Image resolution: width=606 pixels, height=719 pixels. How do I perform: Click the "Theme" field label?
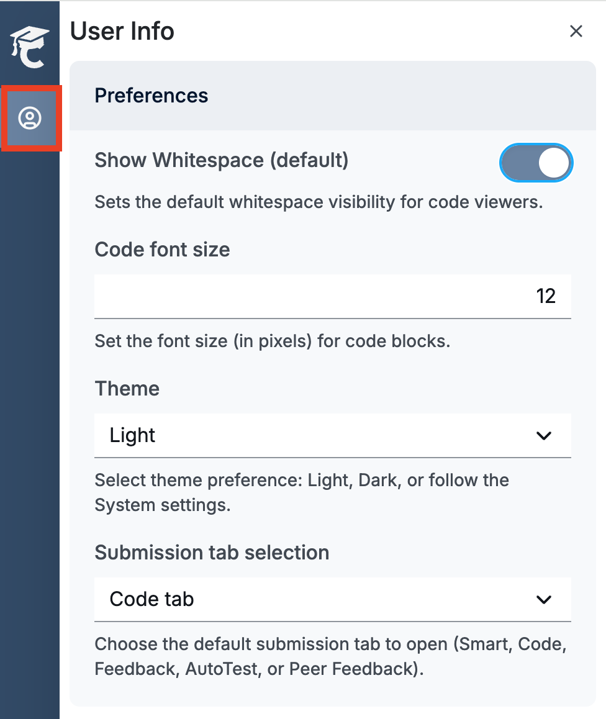(x=127, y=389)
